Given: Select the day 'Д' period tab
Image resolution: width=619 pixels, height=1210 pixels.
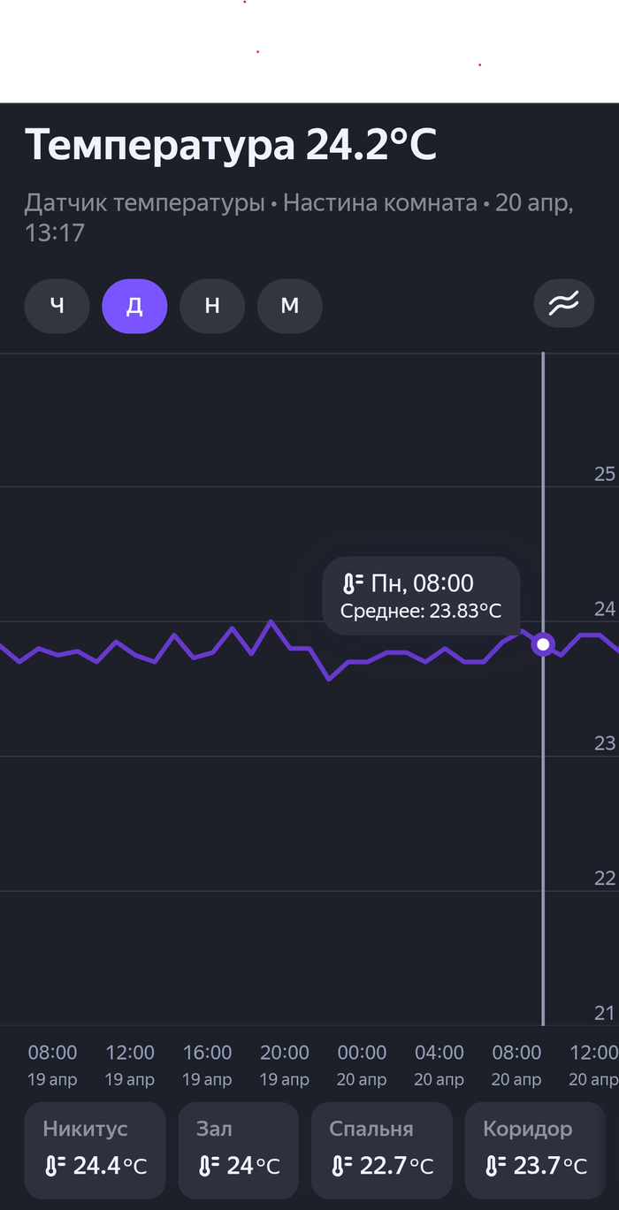Looking at the screenshot, I should click(134, 306).
